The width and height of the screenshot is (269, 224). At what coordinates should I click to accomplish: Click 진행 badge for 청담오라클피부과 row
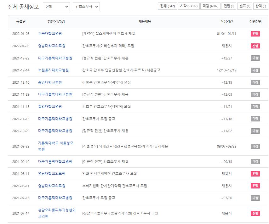pos(255,213)
